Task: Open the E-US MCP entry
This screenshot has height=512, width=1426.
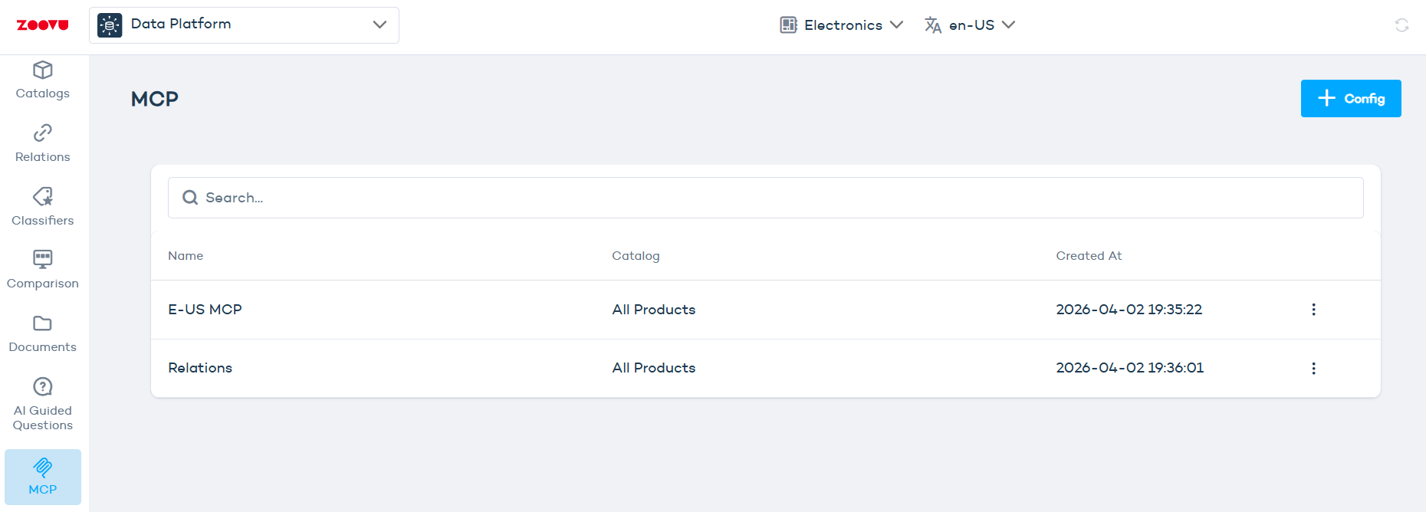Action: pos(205,310)
